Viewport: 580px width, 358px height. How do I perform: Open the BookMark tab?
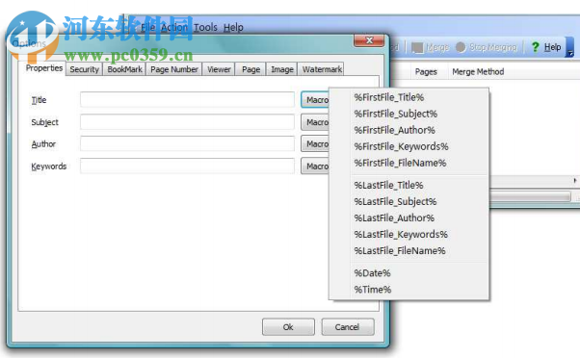pyautogui.click(x=124, y=69)
